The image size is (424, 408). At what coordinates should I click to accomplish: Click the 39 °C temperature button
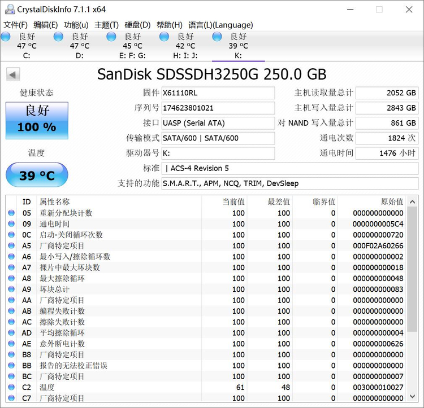tap(37, 175)
